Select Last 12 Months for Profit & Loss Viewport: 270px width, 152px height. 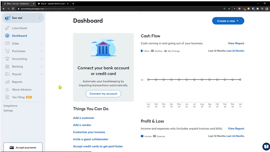(217, 136)
